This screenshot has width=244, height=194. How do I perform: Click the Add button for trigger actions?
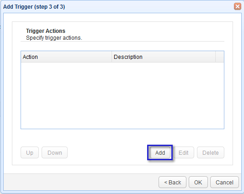point(160,152)
